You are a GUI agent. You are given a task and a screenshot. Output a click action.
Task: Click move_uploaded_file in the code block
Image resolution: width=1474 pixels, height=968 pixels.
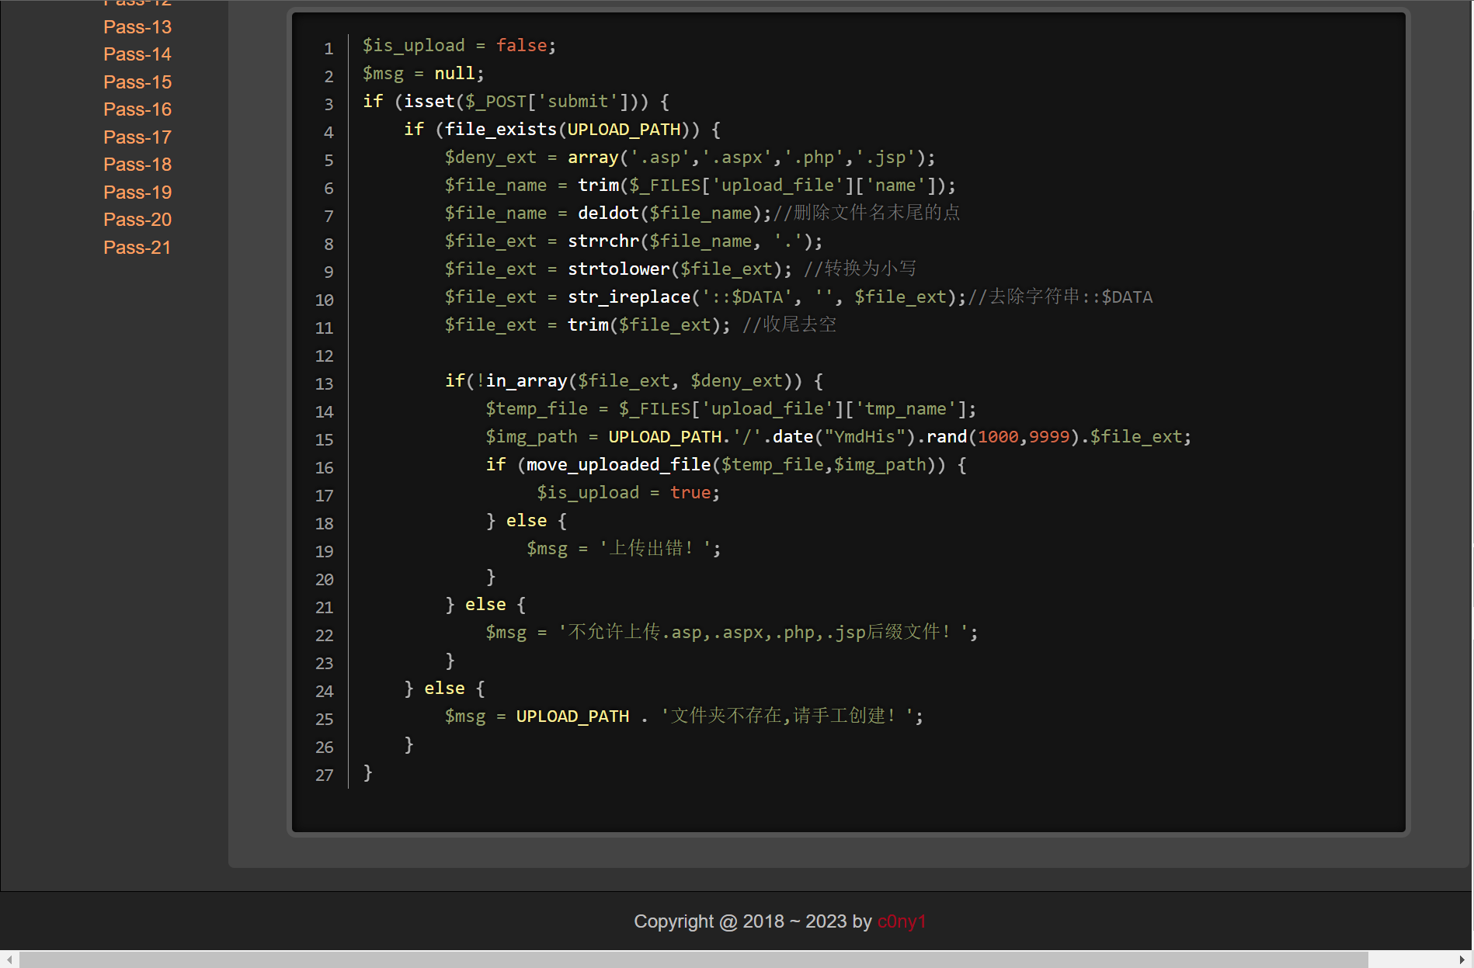pyautogui.click(x=618, y=464)
